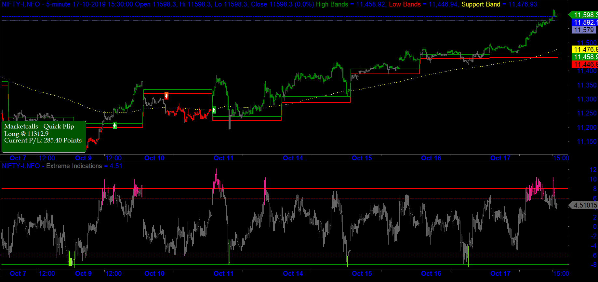The height and width of the screenshot is (282, 598).
Task: Click the 11,200 price axis value
Action: 587,128
